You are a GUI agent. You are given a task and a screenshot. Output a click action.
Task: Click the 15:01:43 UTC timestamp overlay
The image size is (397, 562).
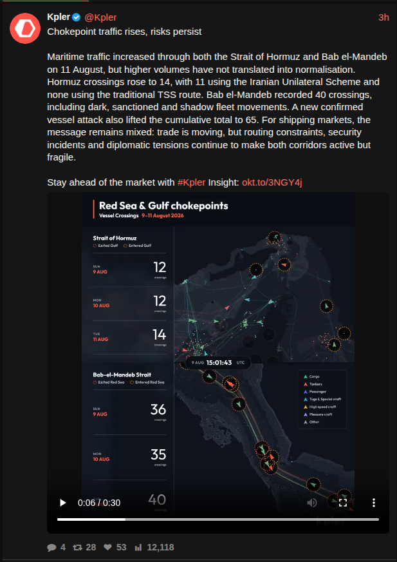click(218, 362)
